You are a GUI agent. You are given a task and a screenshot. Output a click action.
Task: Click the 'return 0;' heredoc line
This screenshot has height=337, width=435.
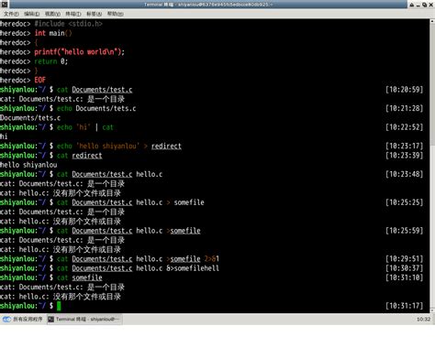tap(51, 61)
